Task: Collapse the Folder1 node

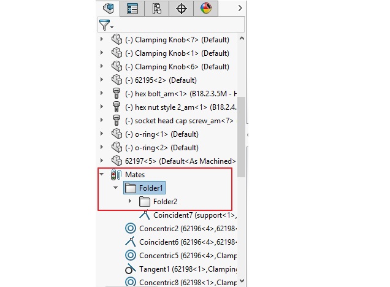Action: [115, 188]
